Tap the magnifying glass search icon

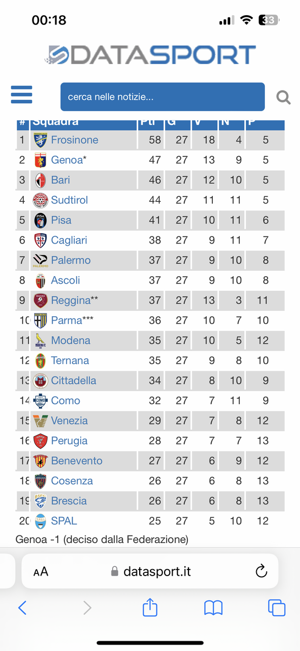click(283, 97)
